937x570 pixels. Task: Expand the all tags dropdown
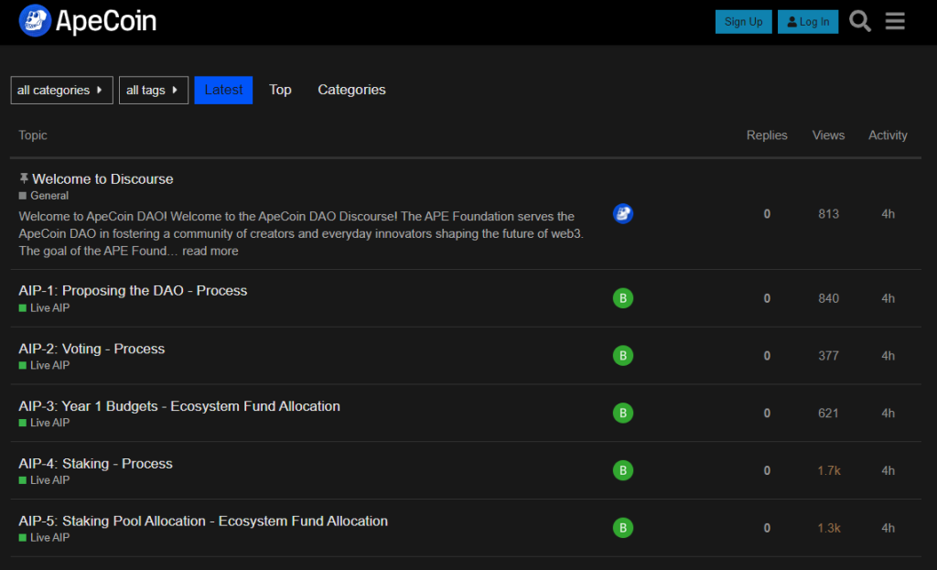[154, 91]
